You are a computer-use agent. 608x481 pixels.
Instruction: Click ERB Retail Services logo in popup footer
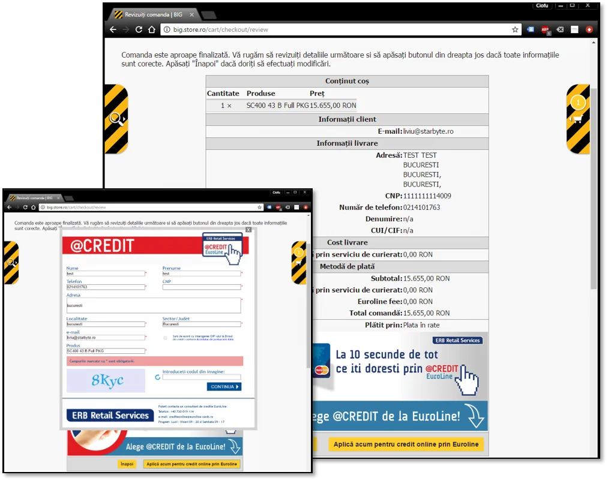(110, 416)
